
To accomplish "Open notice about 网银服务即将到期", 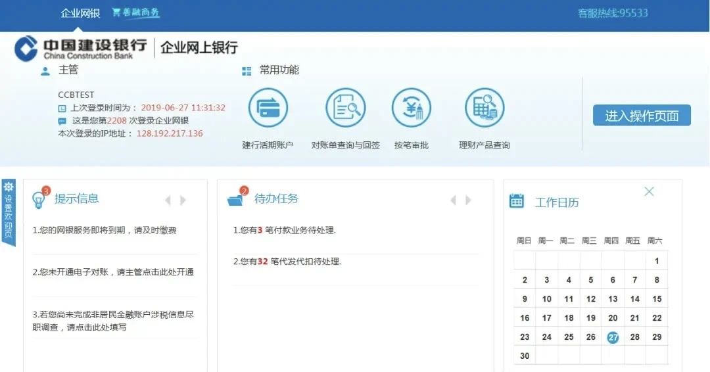I will (105, 230).
